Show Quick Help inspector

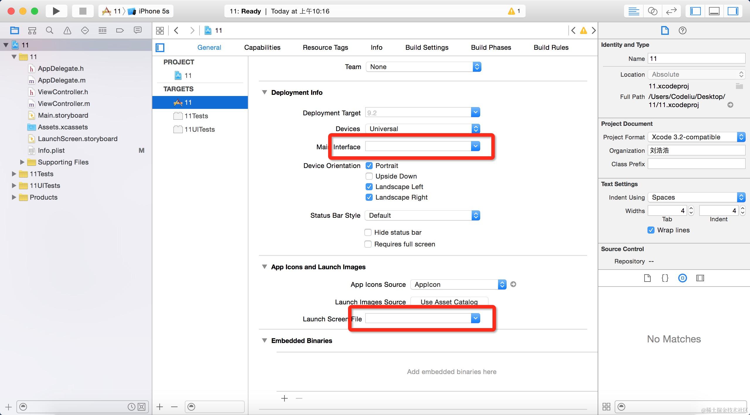tap(682, 30)
